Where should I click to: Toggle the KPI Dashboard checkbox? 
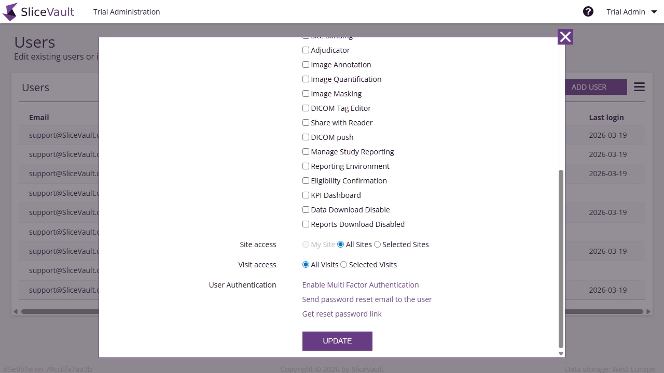coord(306,195)
